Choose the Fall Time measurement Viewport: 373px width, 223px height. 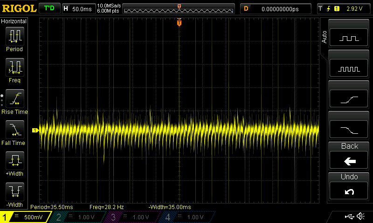[14, 131]
